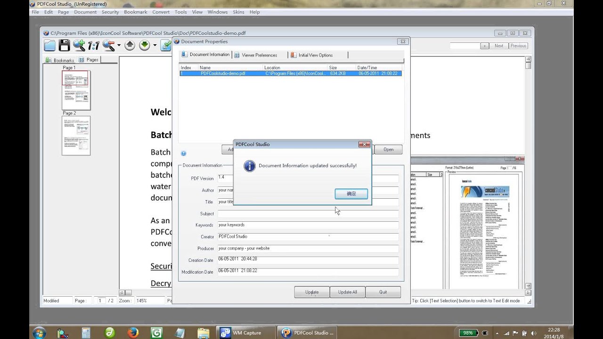Click the Quit button
Viewport: 603px width, 339px height.
(x=383, y=292)
